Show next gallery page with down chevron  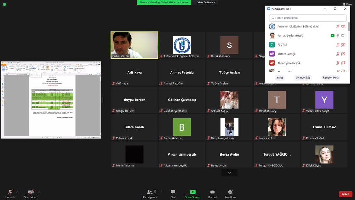pyautogui.click(x=229, y=173)
